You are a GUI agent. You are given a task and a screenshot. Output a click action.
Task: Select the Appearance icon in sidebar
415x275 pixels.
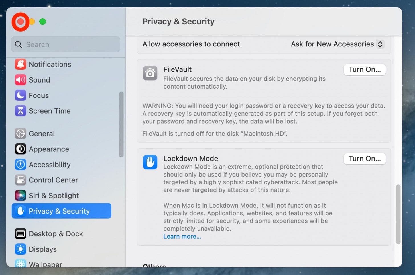click(21, 149)
